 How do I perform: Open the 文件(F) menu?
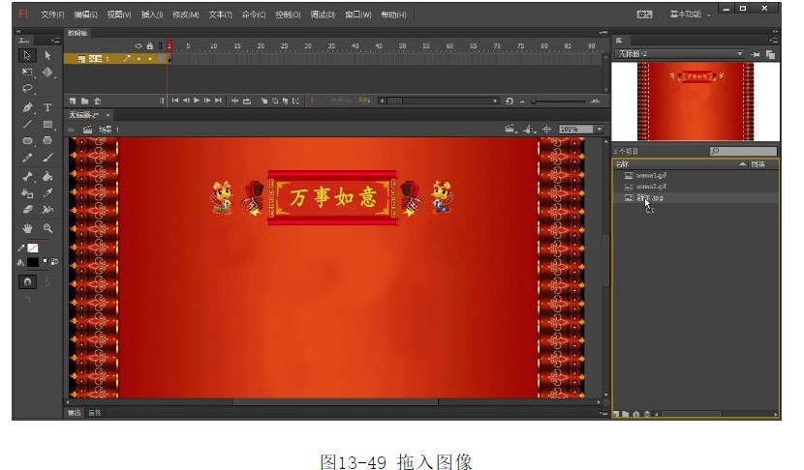[52, 15]
